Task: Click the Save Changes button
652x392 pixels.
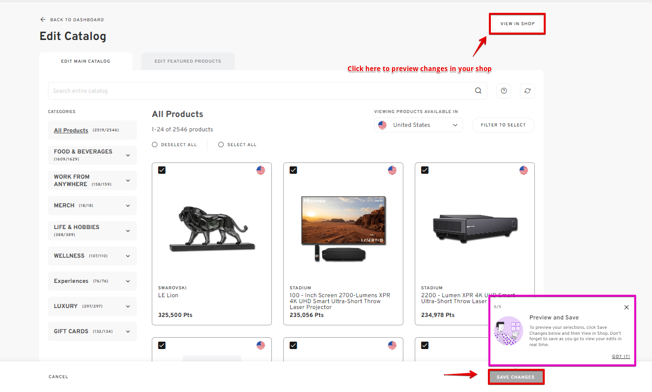Action: click(x=516, y=377)
